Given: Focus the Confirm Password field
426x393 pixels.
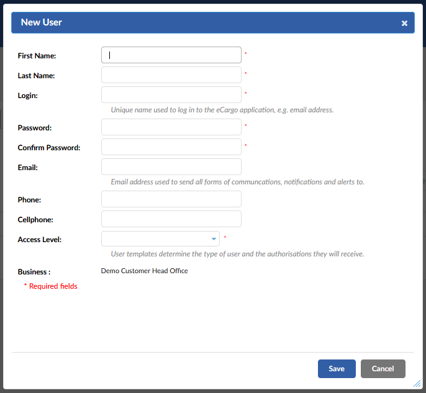Looking at the screenshot, I should 171,147.
